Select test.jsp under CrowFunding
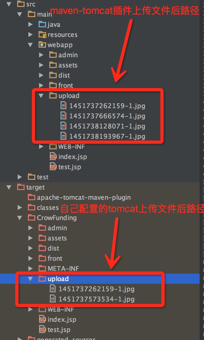Viewport: 204px width, 340px height. pos(59,330)
